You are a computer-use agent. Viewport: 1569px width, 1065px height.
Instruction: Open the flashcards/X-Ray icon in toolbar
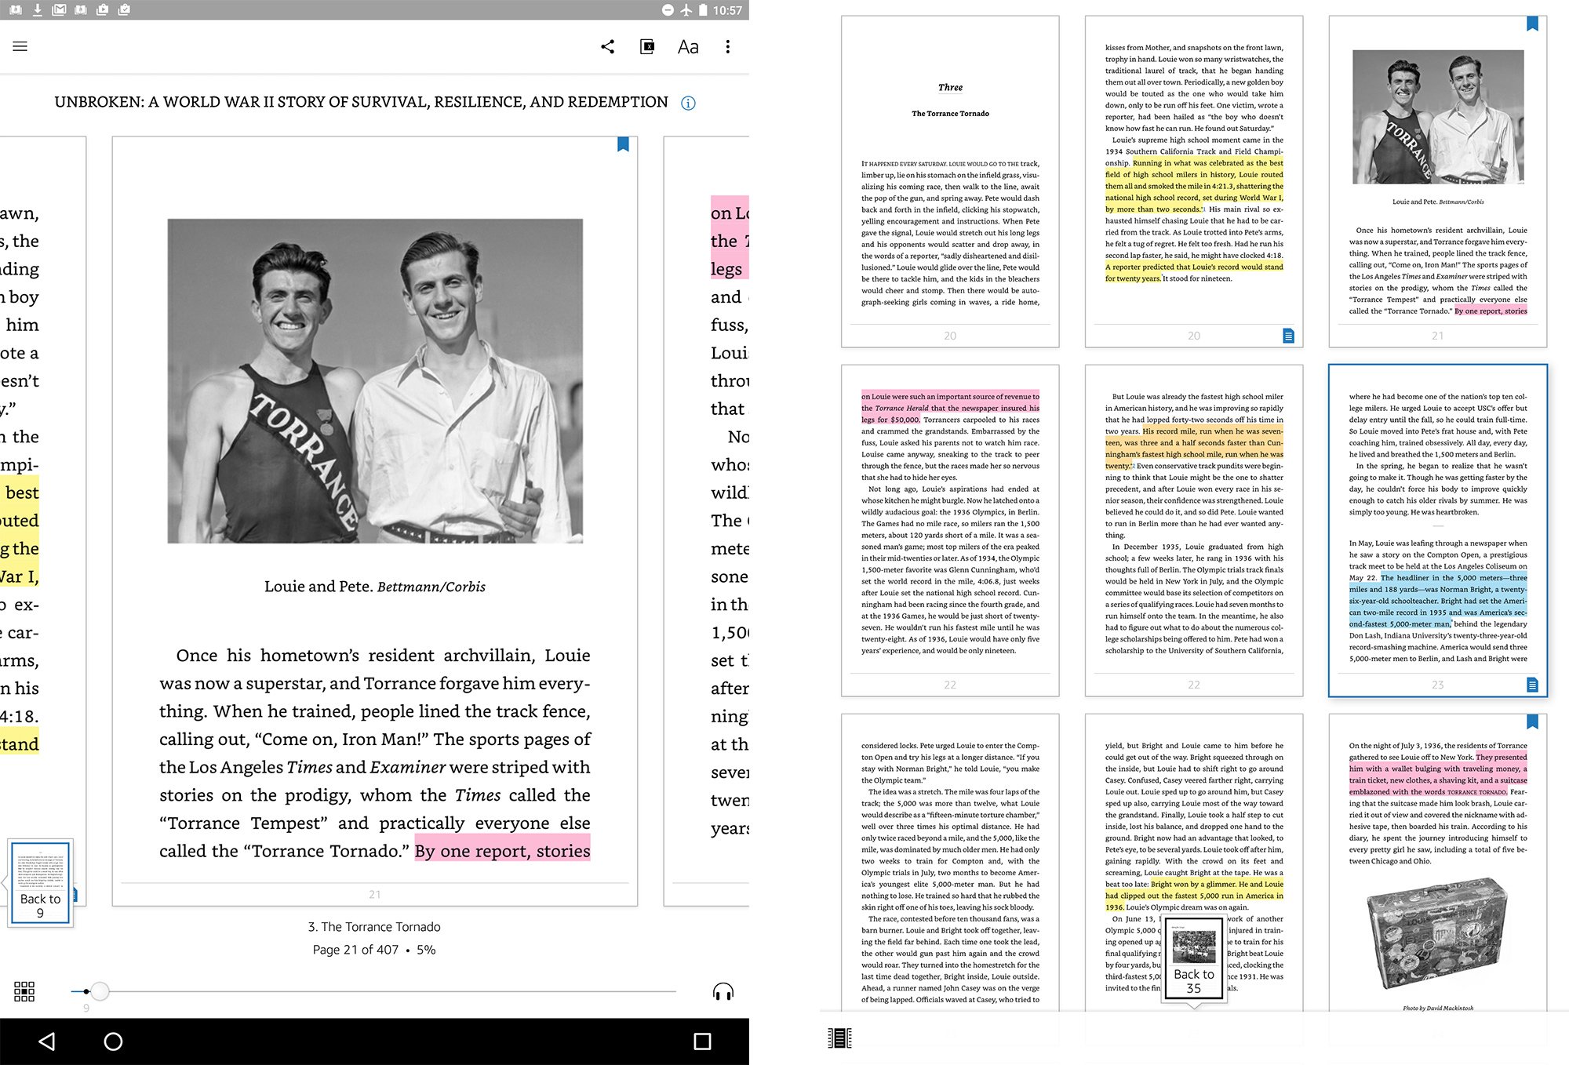(x=647, y=46)
